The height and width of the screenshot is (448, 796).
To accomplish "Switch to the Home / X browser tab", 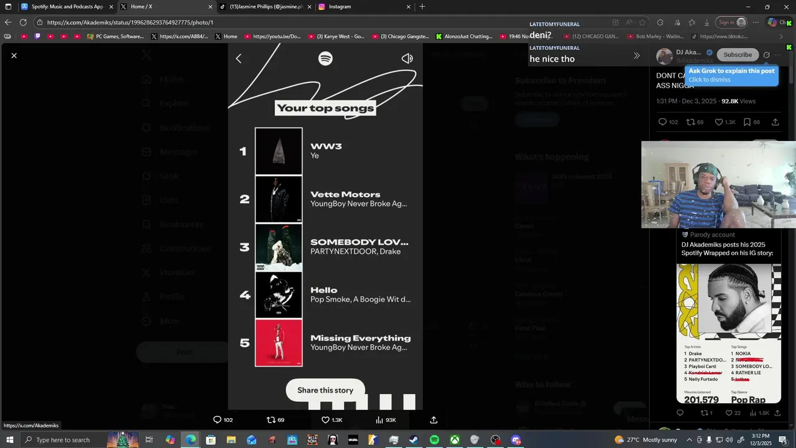I will click(165, 7).
